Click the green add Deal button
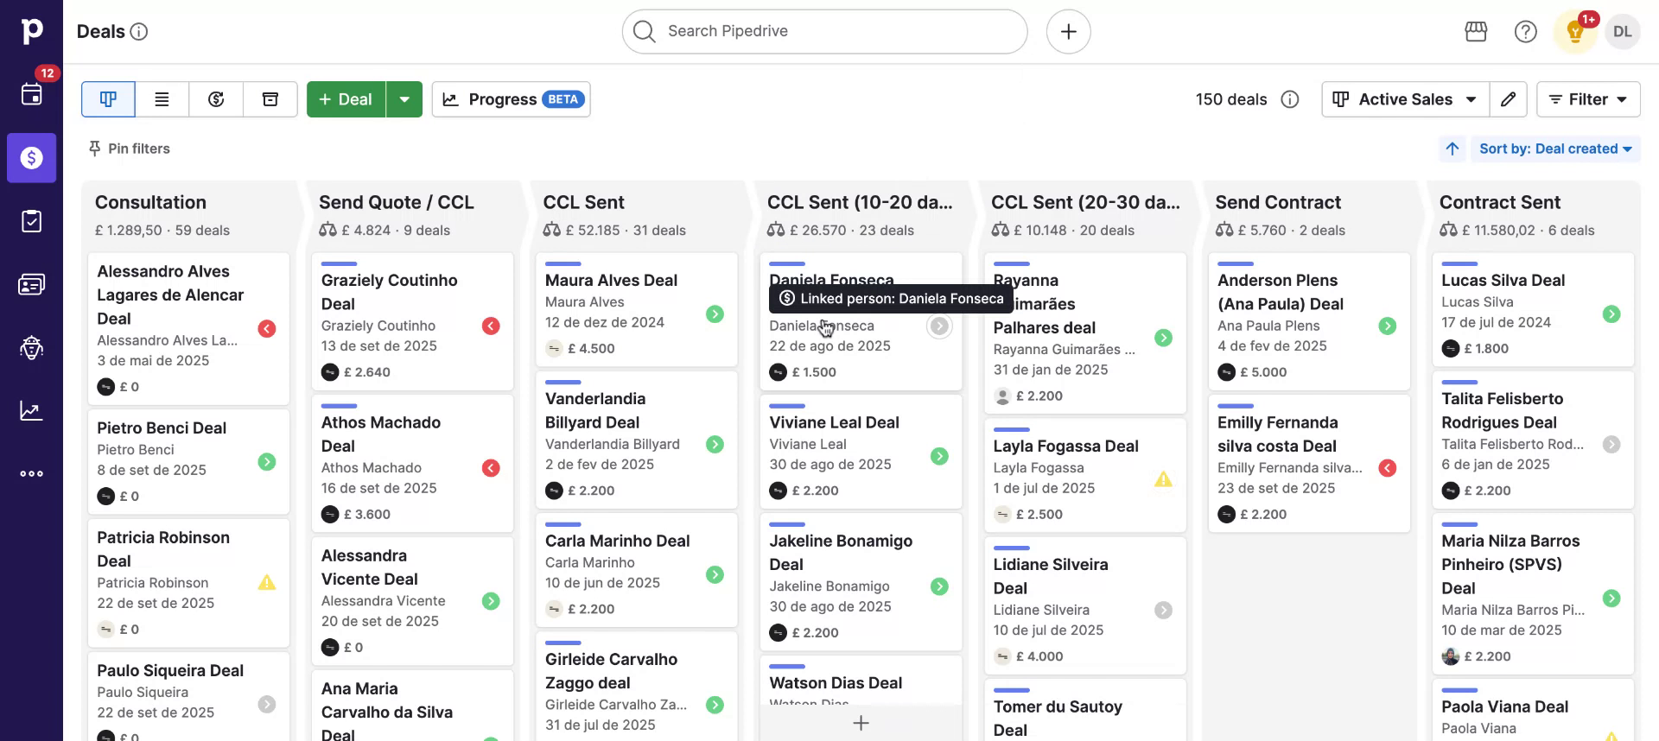 click(x=346, y=99)
